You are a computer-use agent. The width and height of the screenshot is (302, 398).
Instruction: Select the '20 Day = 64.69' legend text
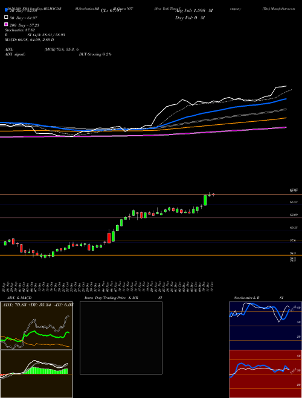click(x=24, y=10)
